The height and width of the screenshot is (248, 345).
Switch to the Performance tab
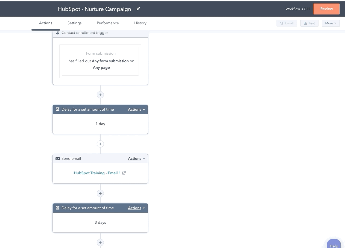tap(108, 23)
